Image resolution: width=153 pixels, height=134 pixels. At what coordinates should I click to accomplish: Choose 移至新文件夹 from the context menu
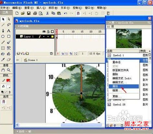[x=124, y=70]
